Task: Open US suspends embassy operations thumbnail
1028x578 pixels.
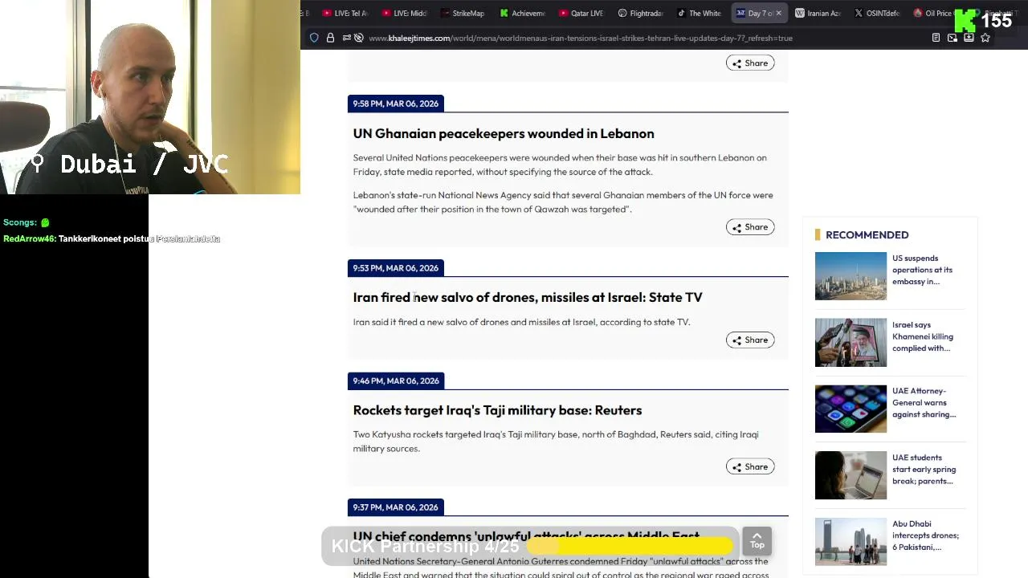Action: click(x=851, y=276)
